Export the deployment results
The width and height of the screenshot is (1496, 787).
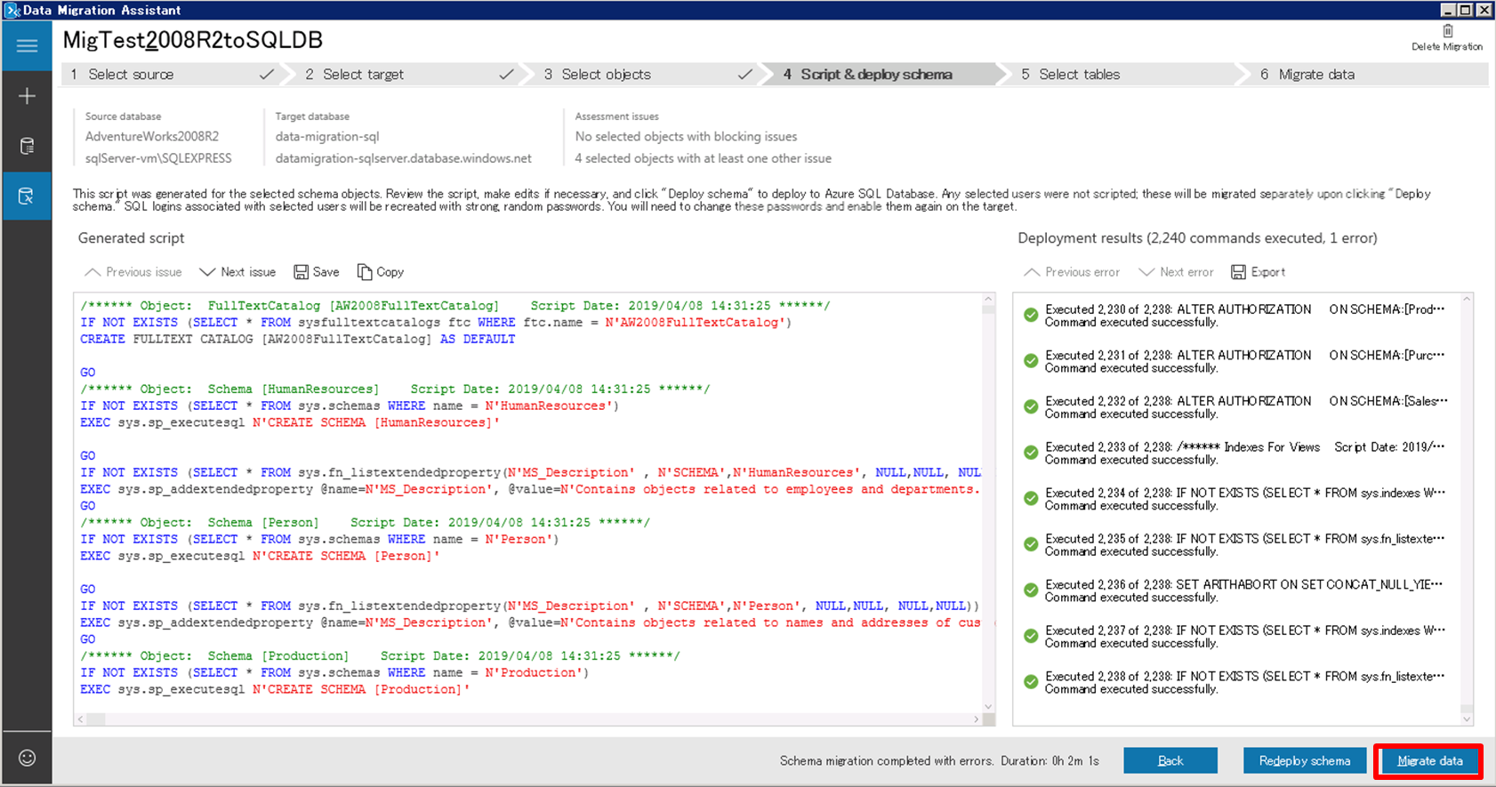1259,272
